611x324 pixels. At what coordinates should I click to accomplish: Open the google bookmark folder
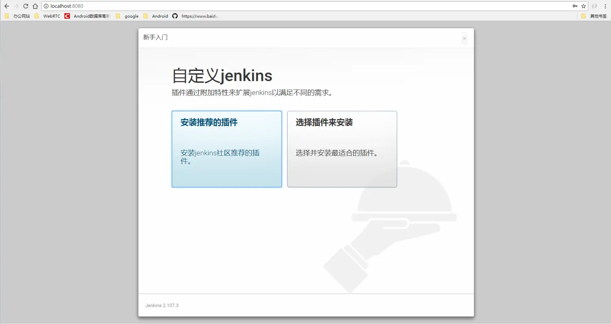click(x=127, y=16)
